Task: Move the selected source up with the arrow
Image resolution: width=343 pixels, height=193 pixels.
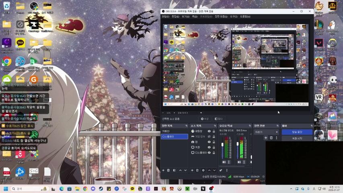Action: coord(209,170)
